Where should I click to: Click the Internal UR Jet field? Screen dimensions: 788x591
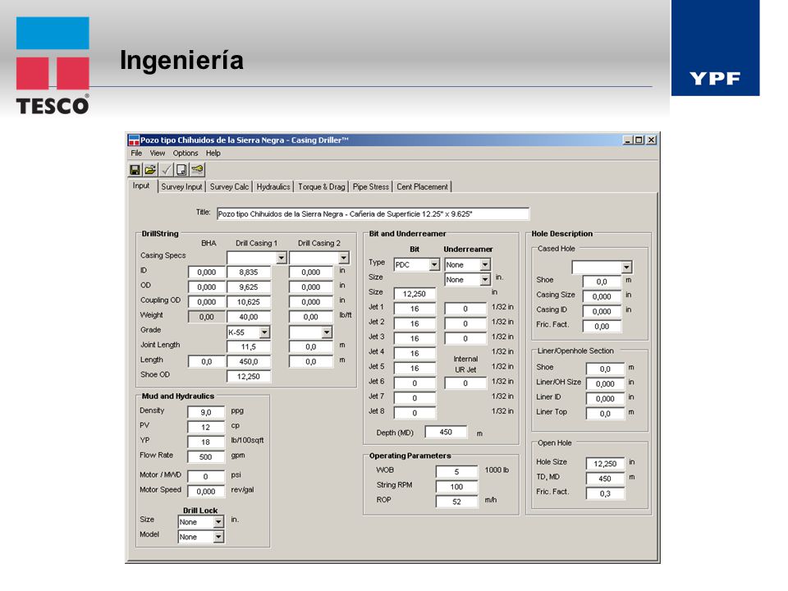point(465,383)
